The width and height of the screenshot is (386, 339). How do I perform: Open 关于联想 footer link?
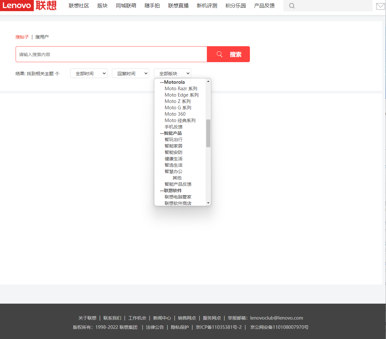tap(87, 318)
